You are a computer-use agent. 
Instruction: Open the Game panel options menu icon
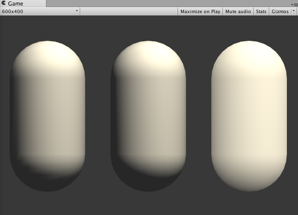pyautogui.click(x=294, y=5)
